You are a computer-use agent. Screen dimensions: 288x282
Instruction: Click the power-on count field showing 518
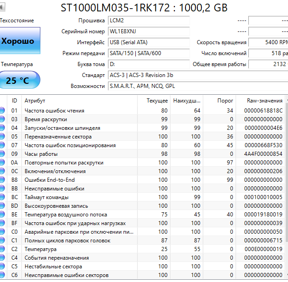click(268, 53)
